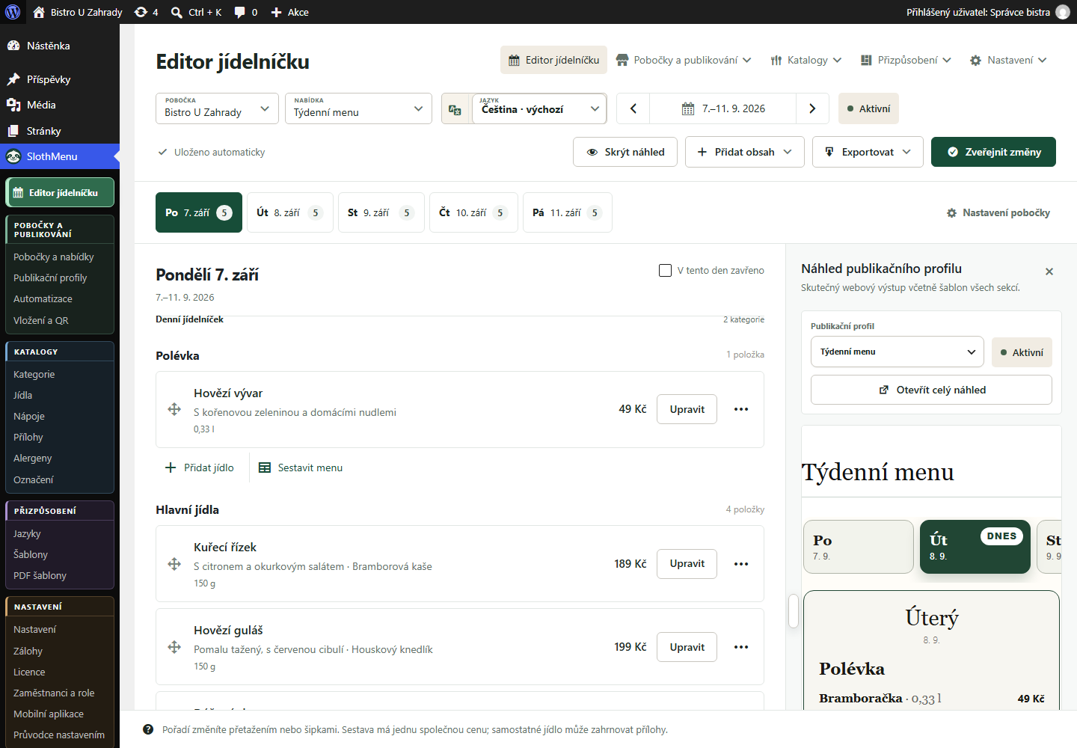Expand the Pobočky a publikování menu
Image resolution: width=1077 pixels, height=748 pixels.
[x=684, y=60]
